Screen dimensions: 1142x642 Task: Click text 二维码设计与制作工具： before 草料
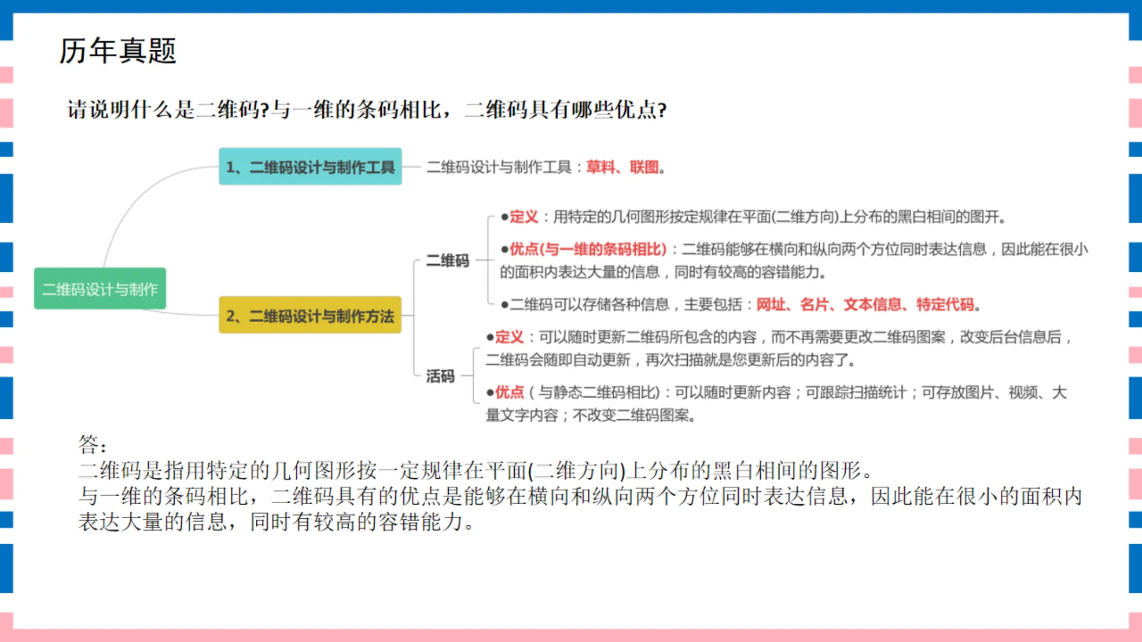505,167
